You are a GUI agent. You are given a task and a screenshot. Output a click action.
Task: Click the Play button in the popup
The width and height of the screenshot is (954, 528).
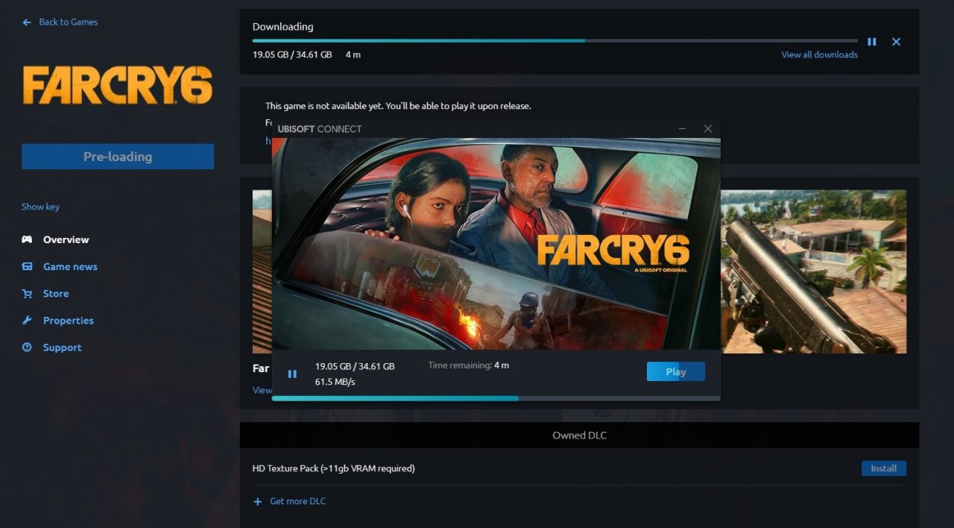(675, 371)
